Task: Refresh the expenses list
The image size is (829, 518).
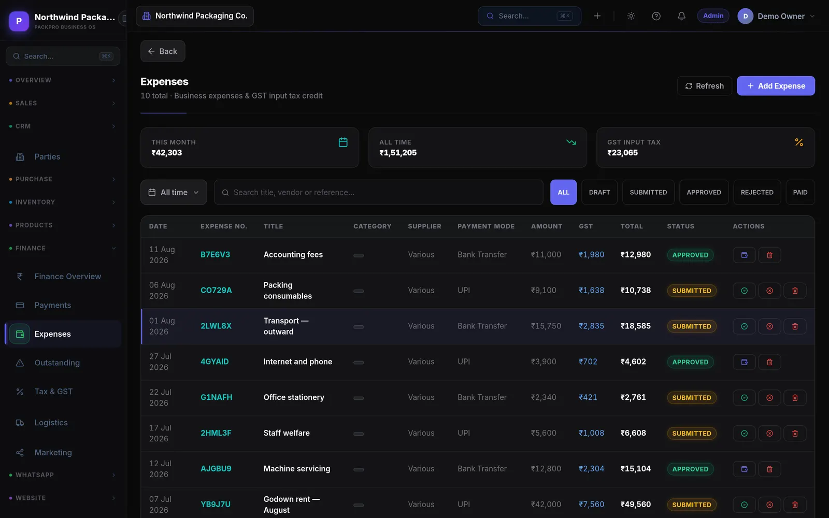Action: click(x=704, y=86)
